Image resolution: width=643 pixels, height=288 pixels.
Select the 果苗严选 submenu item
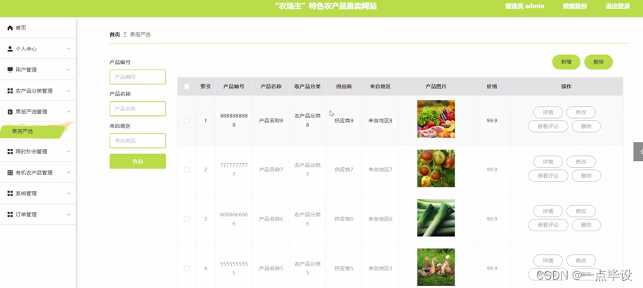[33, 131]
